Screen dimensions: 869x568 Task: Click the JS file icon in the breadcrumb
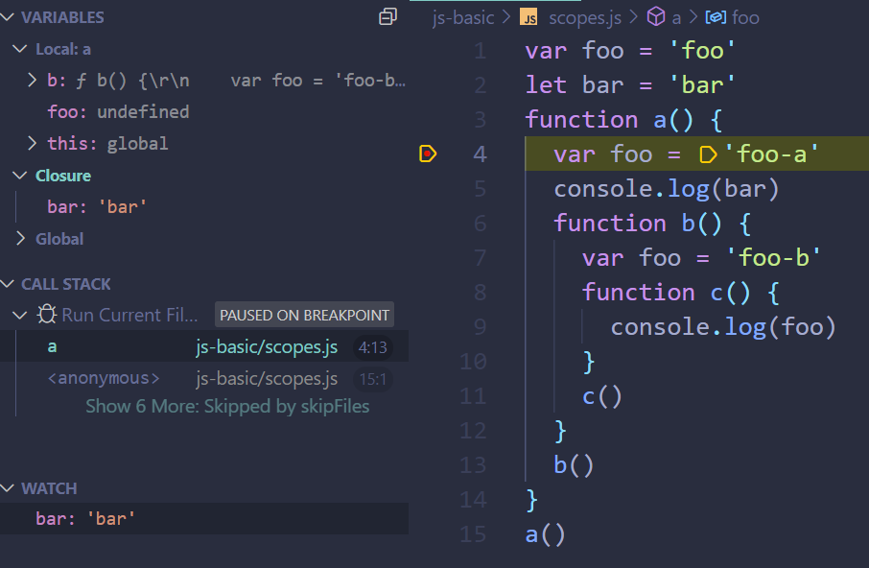coord(528,17)
